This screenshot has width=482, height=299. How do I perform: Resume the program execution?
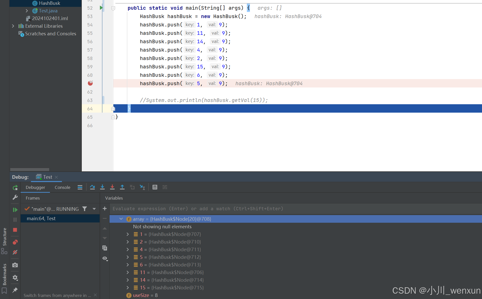(x=15, y=210)
